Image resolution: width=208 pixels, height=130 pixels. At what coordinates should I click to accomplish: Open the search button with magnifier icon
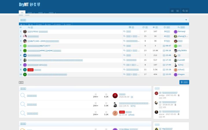(185, 11)
